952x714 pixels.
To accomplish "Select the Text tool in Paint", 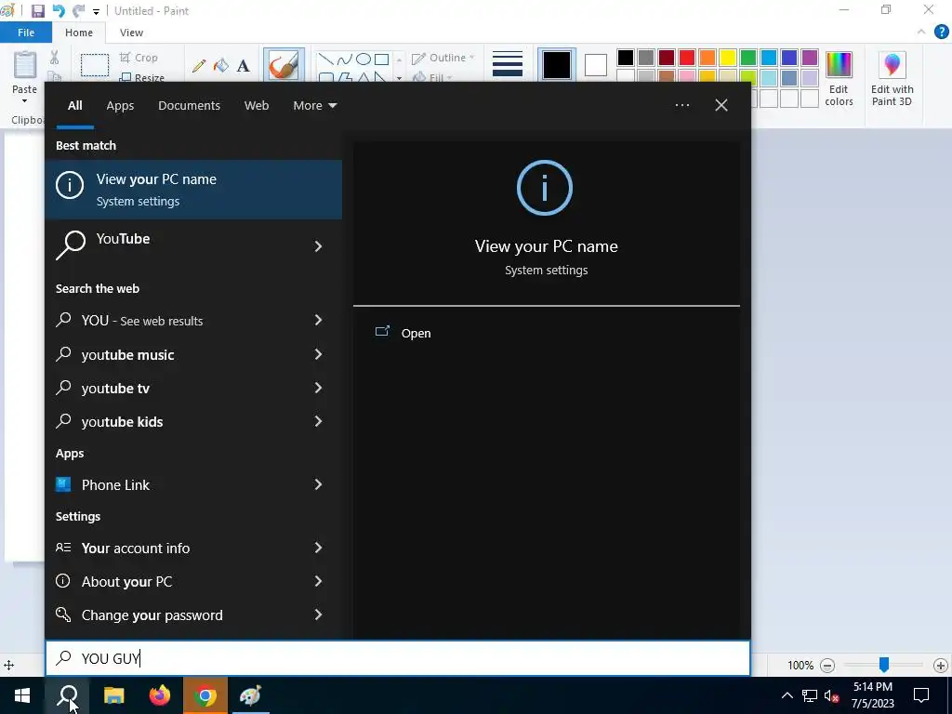I will [x=243, y=66].
